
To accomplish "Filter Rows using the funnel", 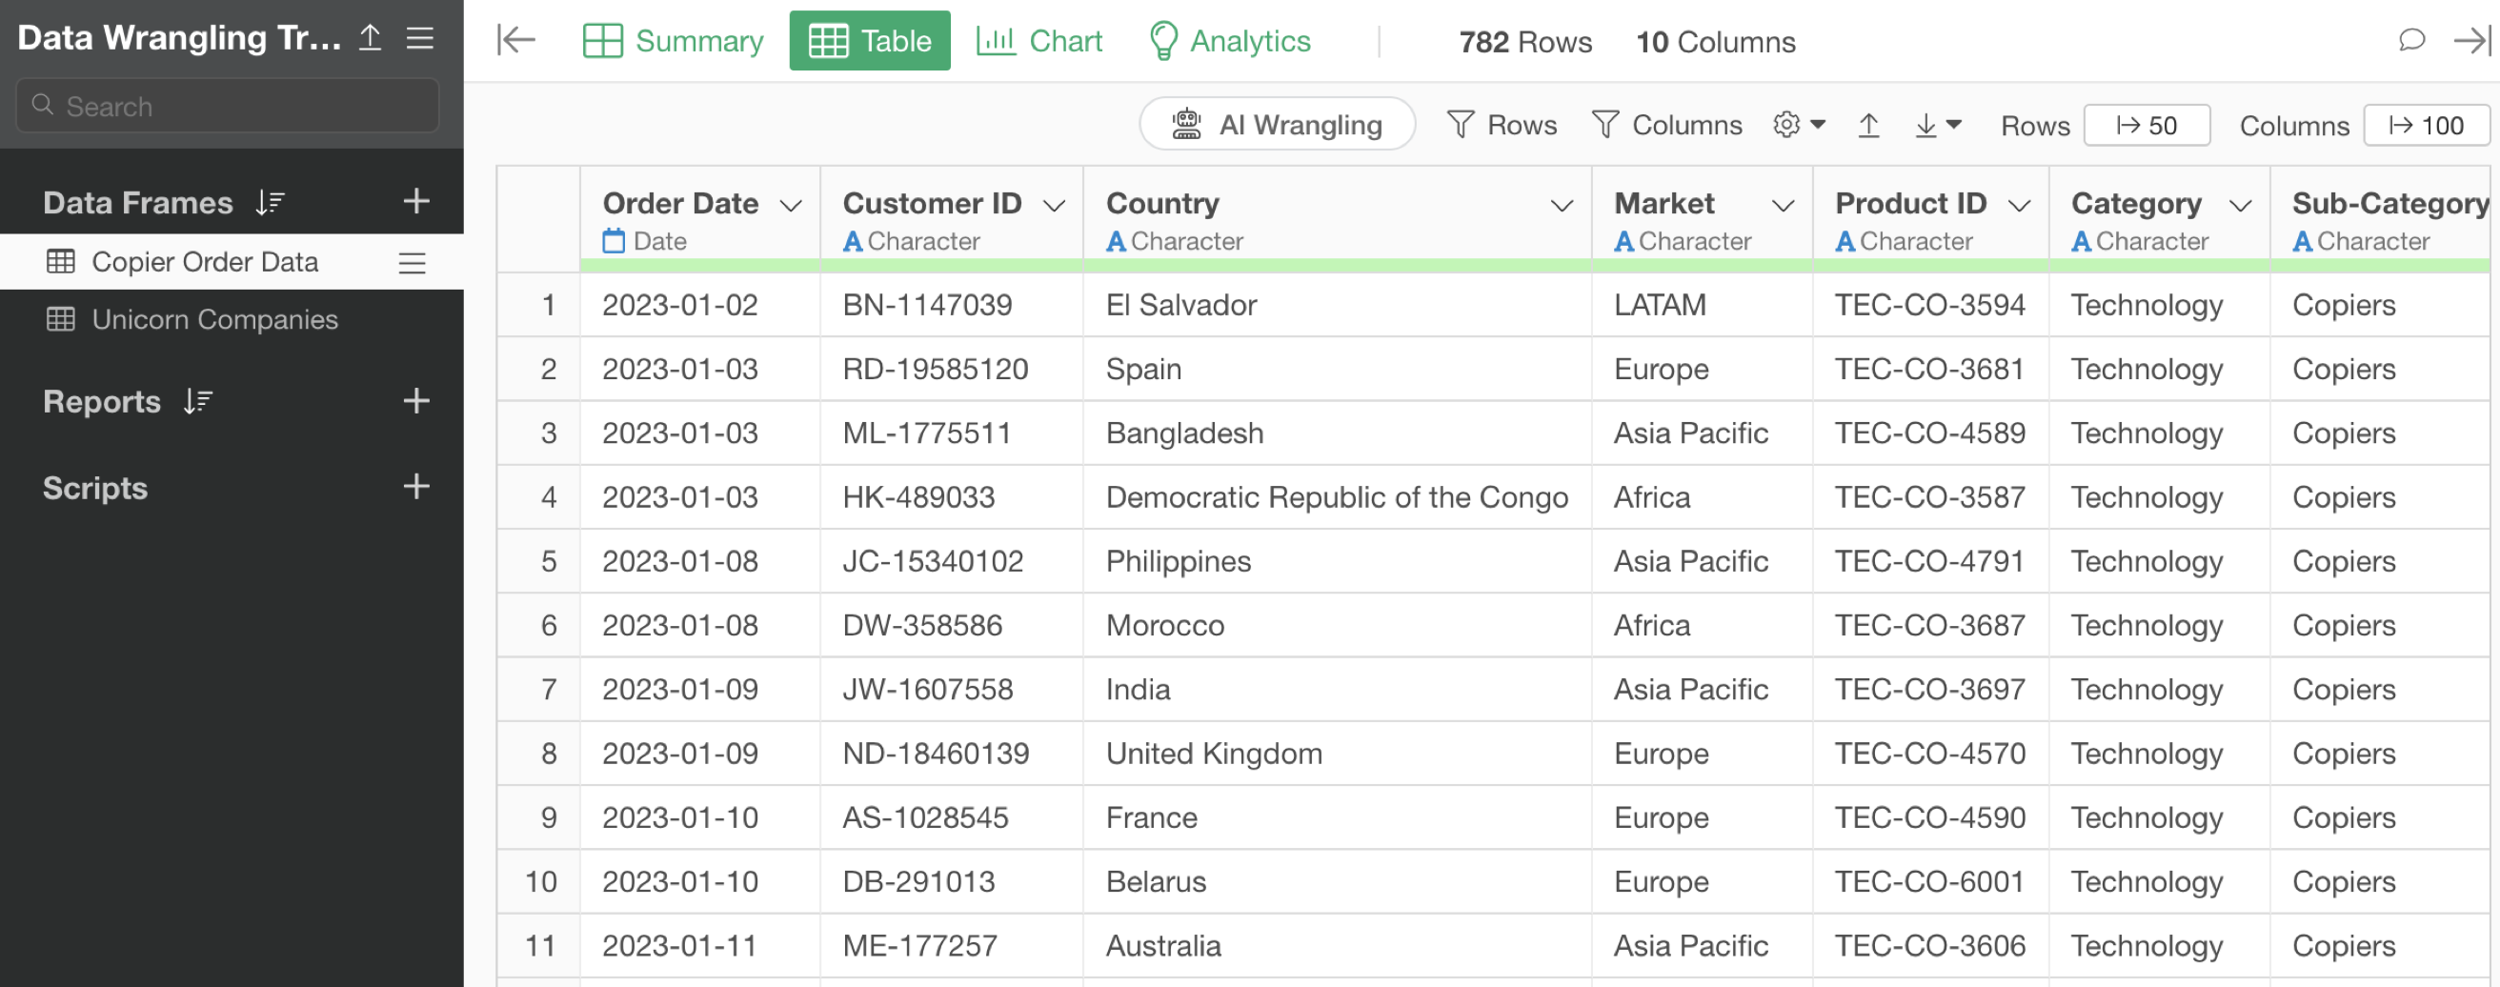I will [x=1502, y=124].
